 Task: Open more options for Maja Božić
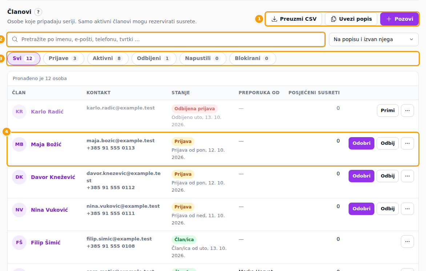(x=407, y=143)
